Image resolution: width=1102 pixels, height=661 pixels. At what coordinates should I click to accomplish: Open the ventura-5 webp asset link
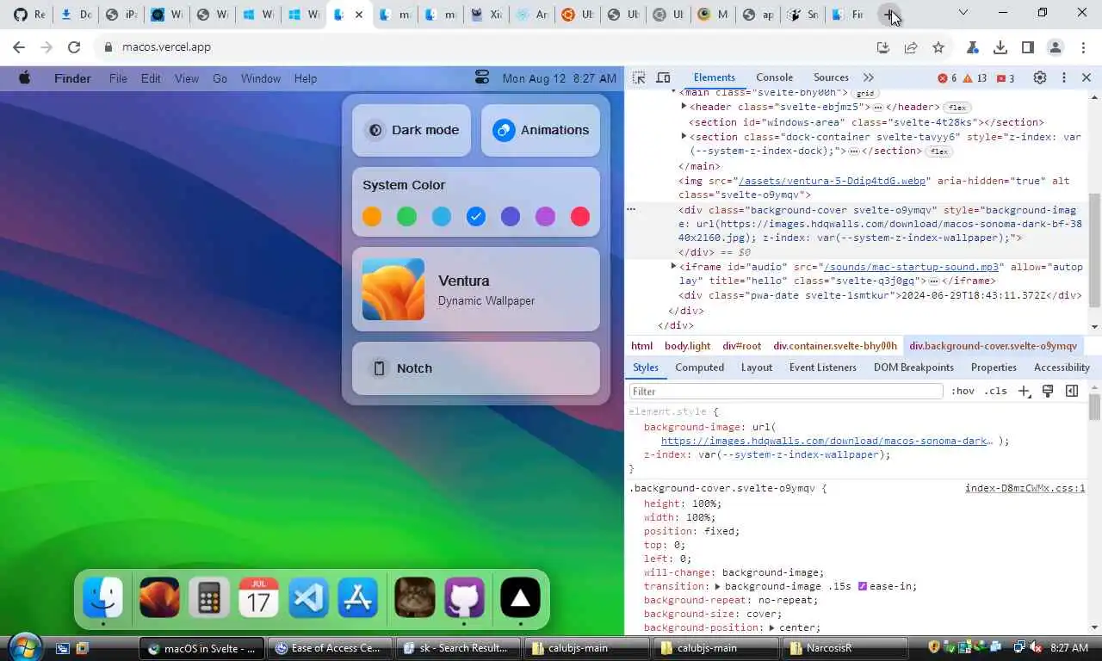coord(833,181)
